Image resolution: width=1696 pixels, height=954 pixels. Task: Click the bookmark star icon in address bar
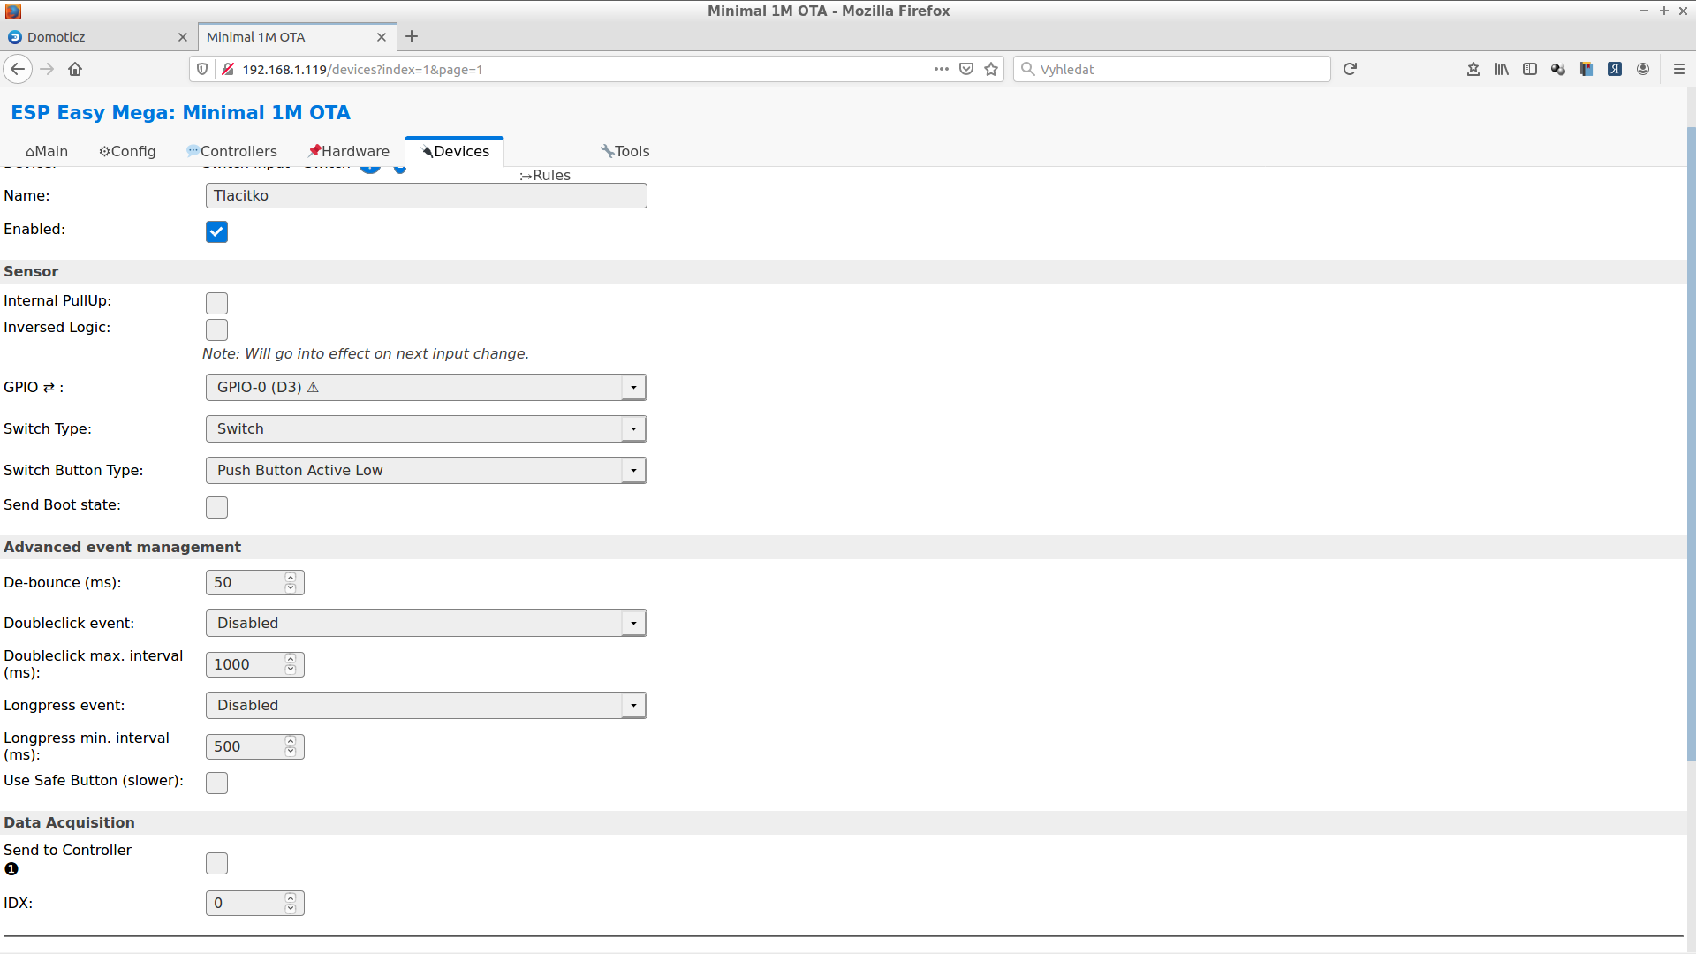(x=990, y=69)
